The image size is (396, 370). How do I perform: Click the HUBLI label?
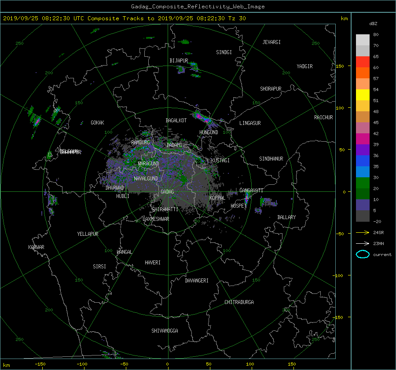(x=123, y=196)
